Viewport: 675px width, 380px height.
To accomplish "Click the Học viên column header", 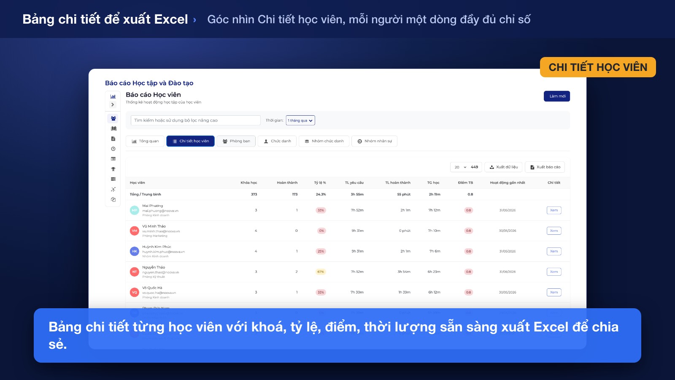I will point(138,183).
